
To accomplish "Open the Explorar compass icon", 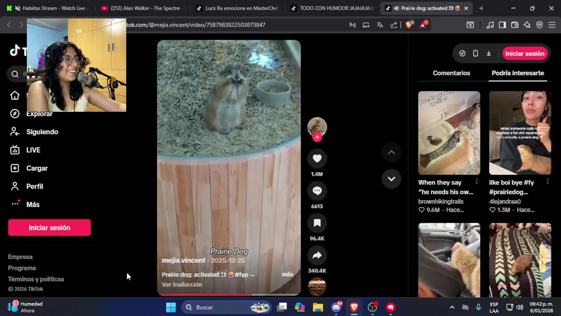I will (x=14, y=114).
